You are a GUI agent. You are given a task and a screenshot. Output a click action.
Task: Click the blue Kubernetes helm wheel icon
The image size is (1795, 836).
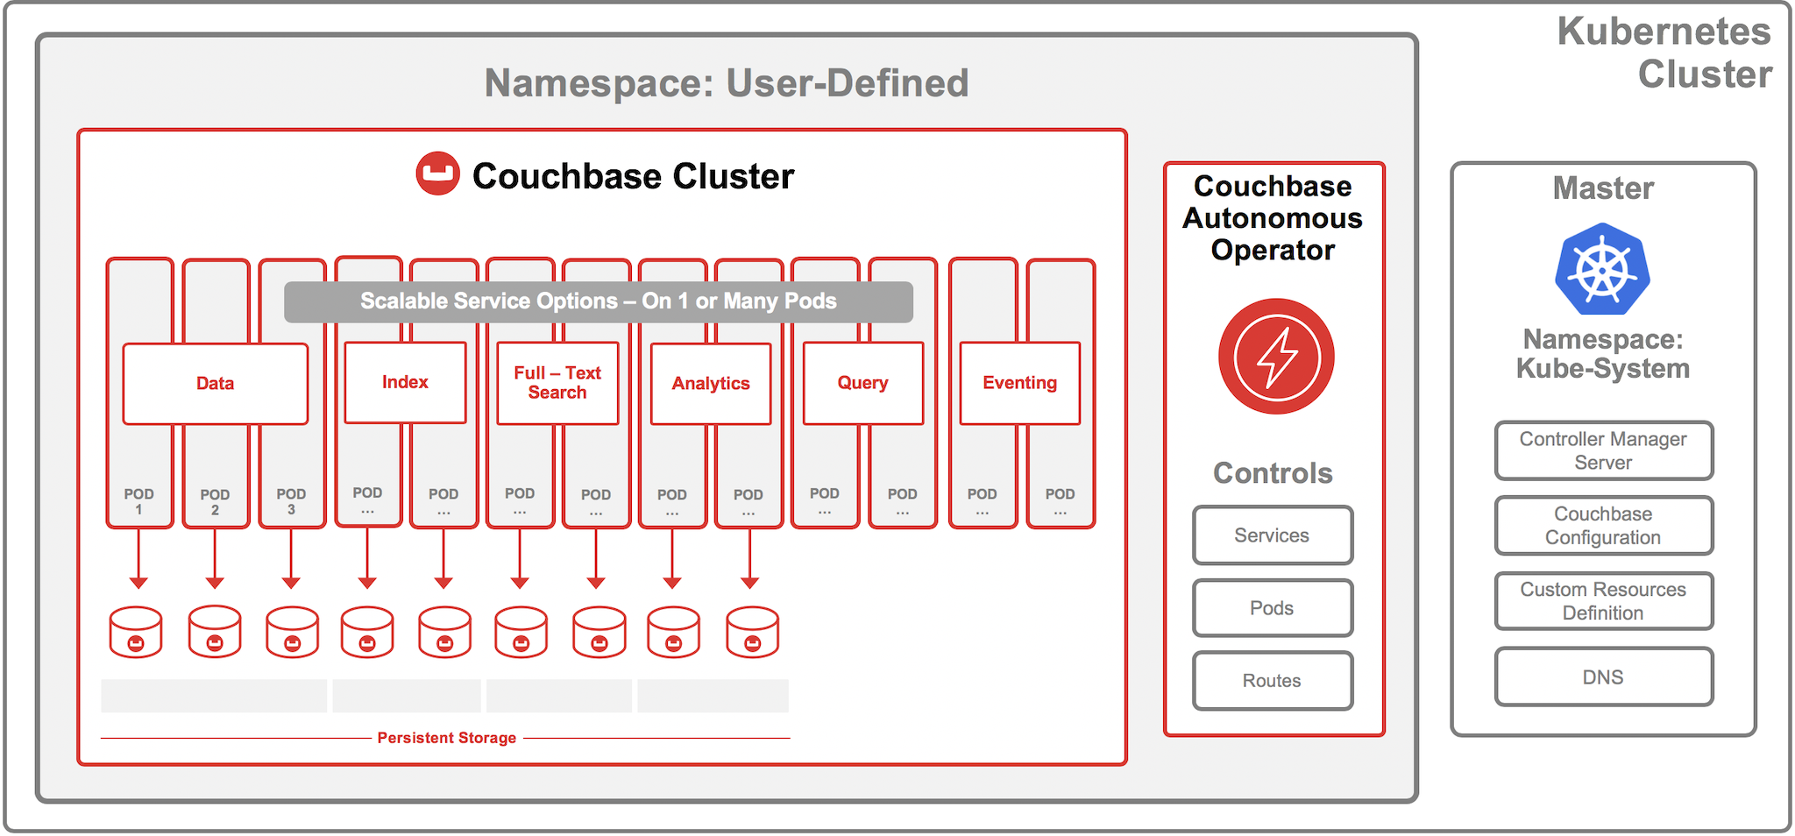1602,269
